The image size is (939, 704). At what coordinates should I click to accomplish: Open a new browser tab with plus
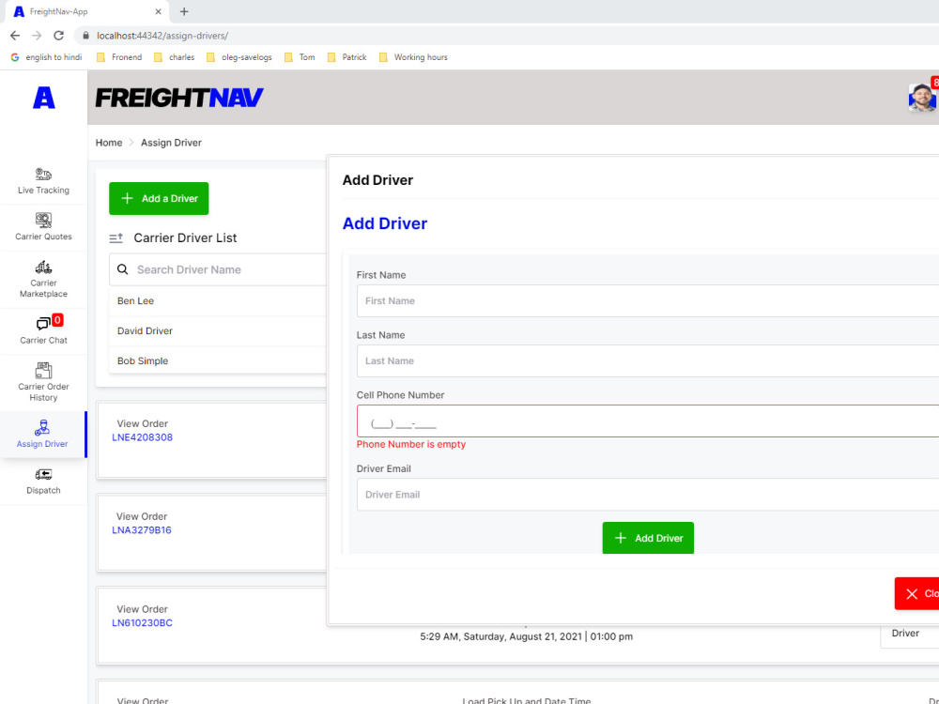point(184,11)
